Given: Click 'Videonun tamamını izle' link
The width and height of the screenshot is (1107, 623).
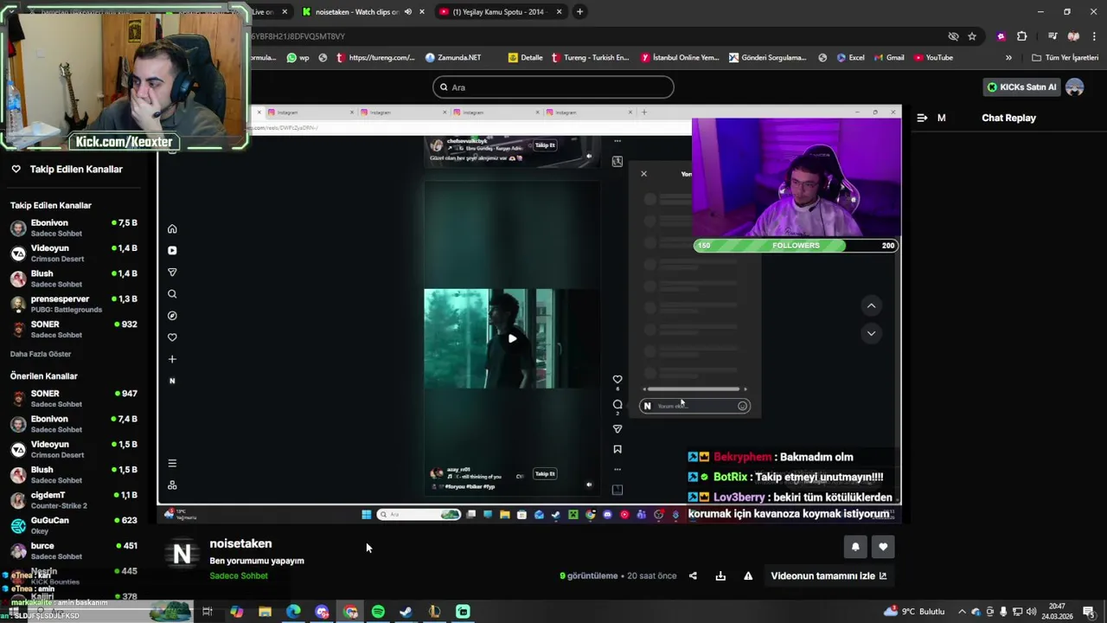Looking at the screenshot, I should [x=829, y=575].
